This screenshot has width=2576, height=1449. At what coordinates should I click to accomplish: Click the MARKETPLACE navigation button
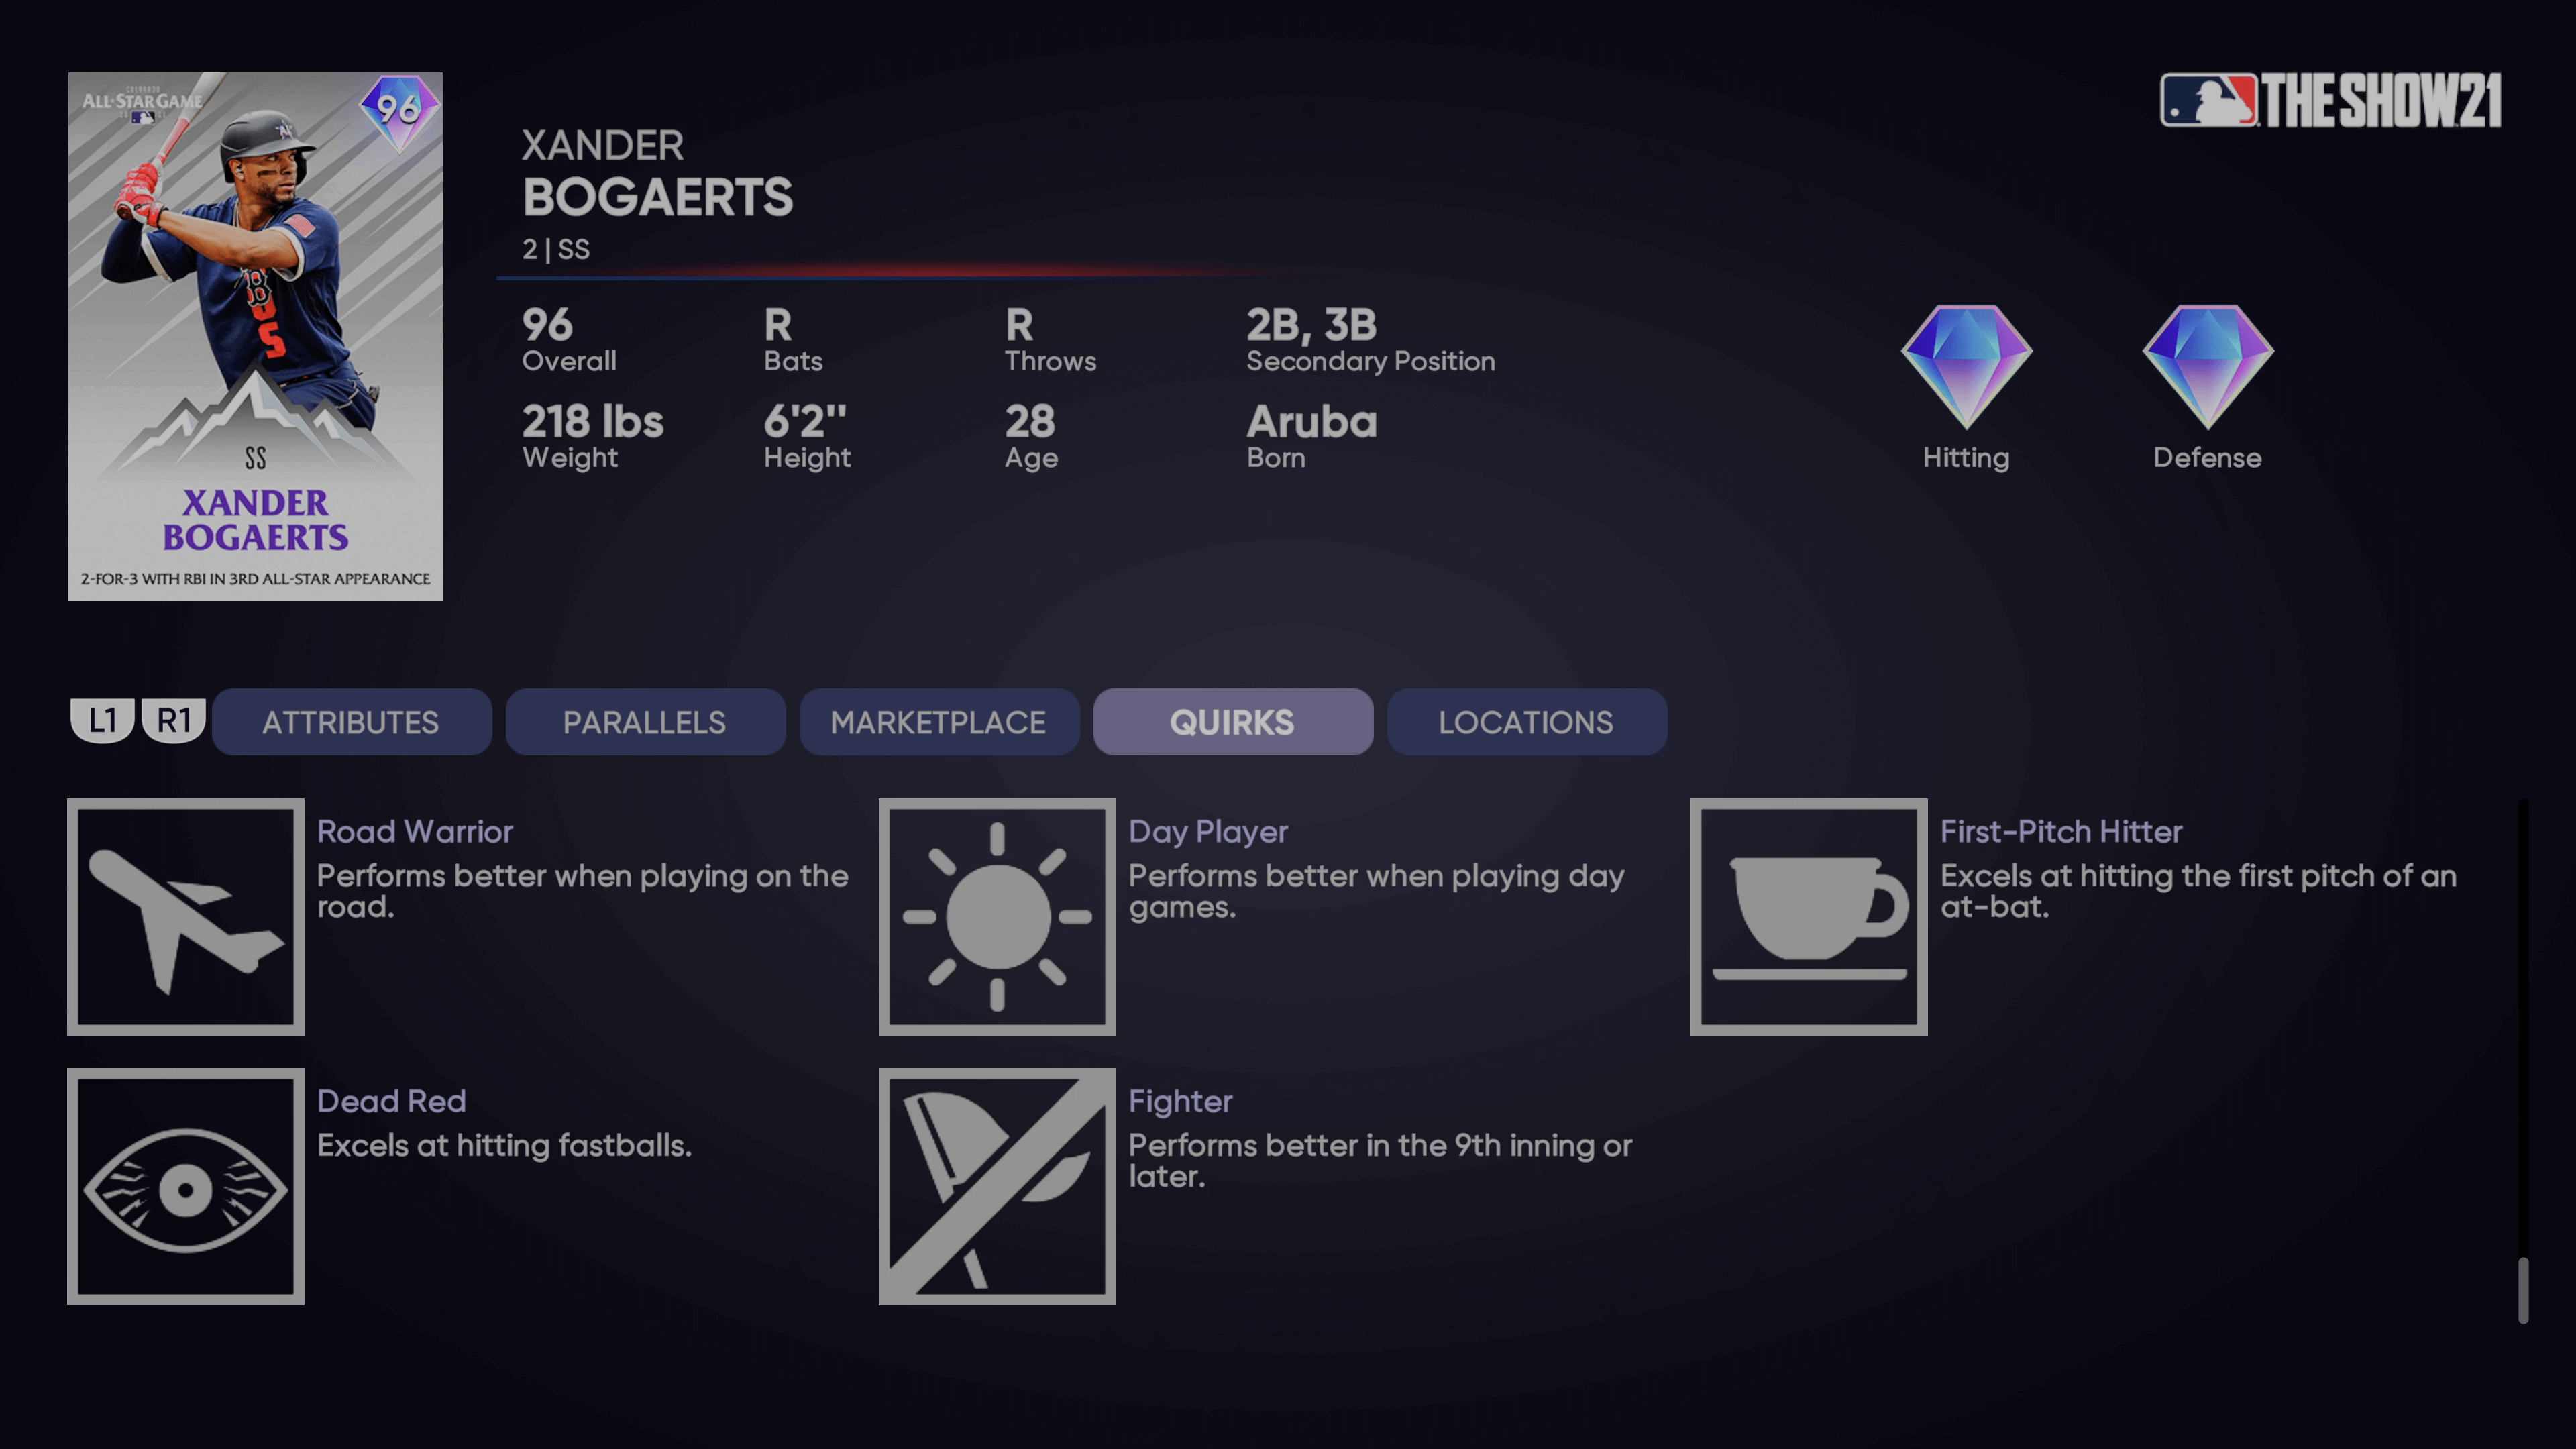tap(938, 722)
